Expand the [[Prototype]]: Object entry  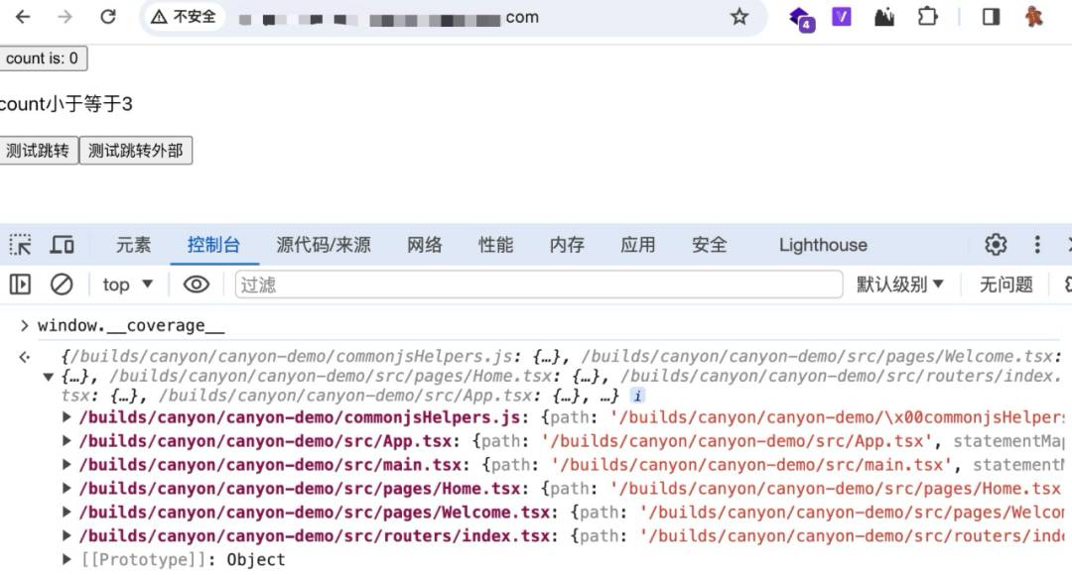[67, 559]
